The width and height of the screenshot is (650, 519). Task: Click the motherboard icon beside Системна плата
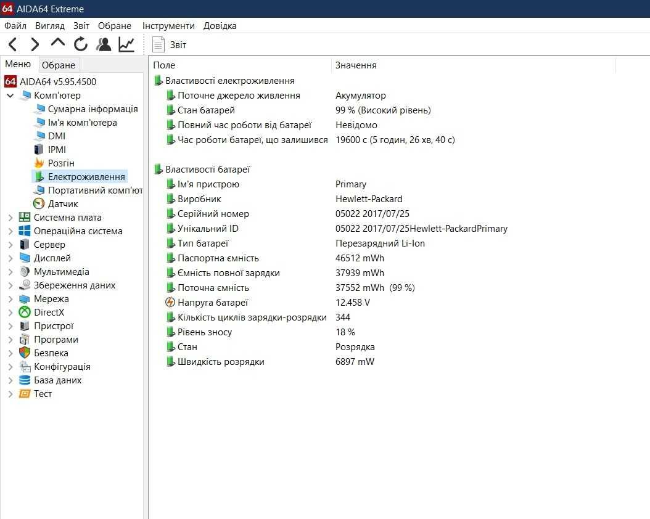pyautogui.click(x=25, y=218)
